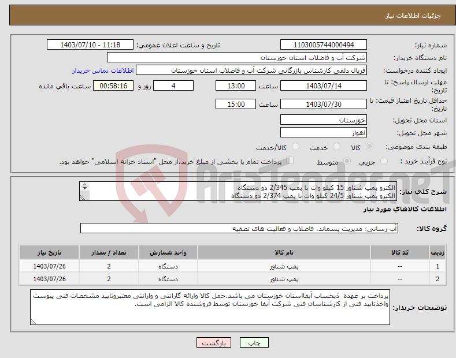The image size is (456, 358).
Task: Click the response deadline time 13:00
Action: pyautogui.click(x=236, y=85)
